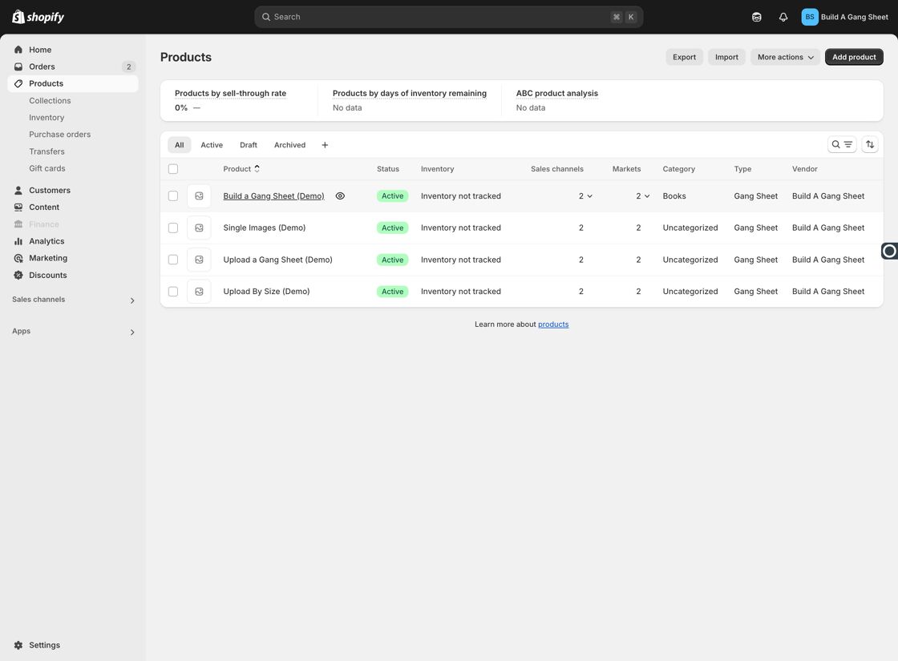Click the Orders inbox icon in sidebar
Screen dimensions: 898x661
[18, 67]
